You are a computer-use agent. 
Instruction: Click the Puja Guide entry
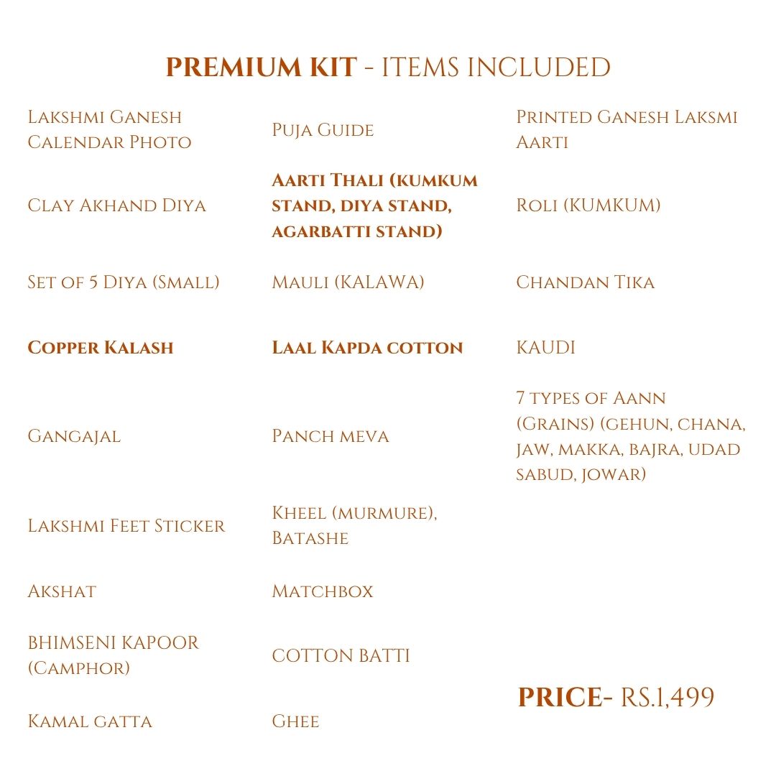point(323,130)
